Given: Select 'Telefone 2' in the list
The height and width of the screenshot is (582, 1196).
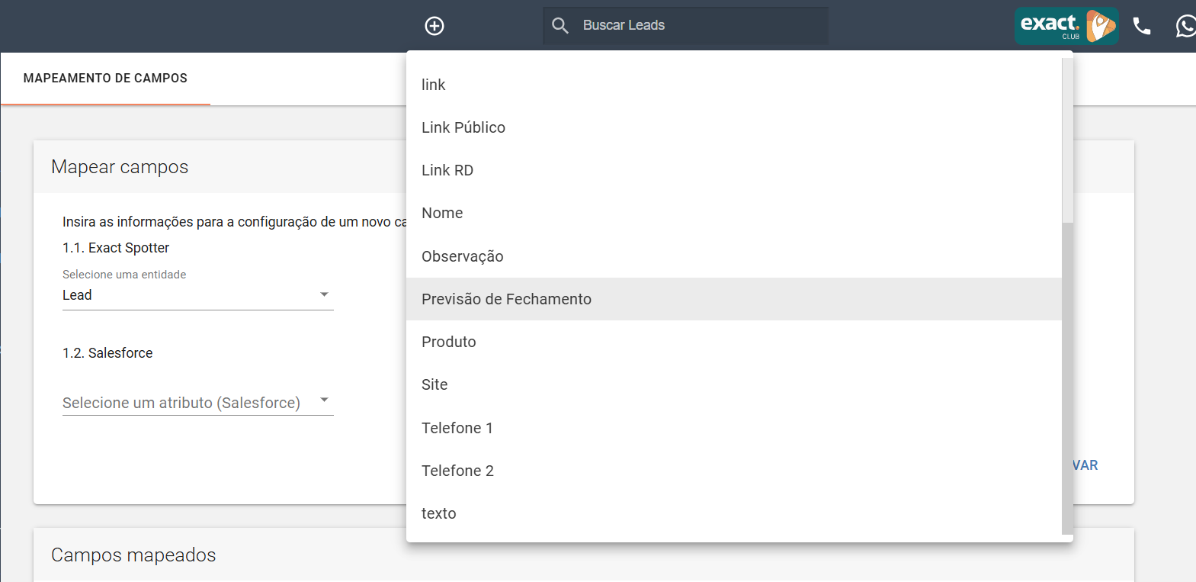Looking at the screenshot, I should tap(734, 471).
